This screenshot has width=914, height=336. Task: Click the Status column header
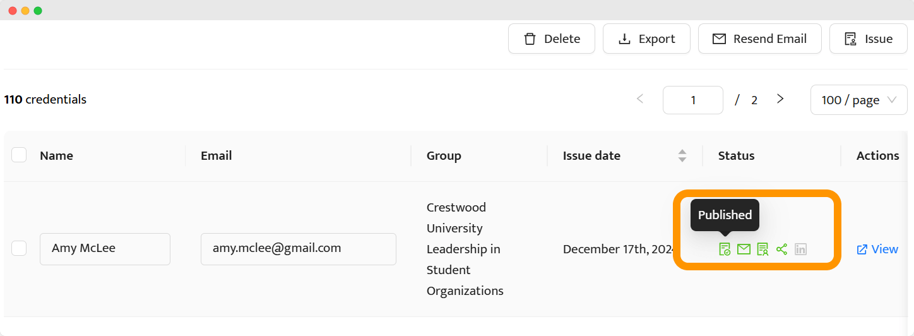coord(737,155)
